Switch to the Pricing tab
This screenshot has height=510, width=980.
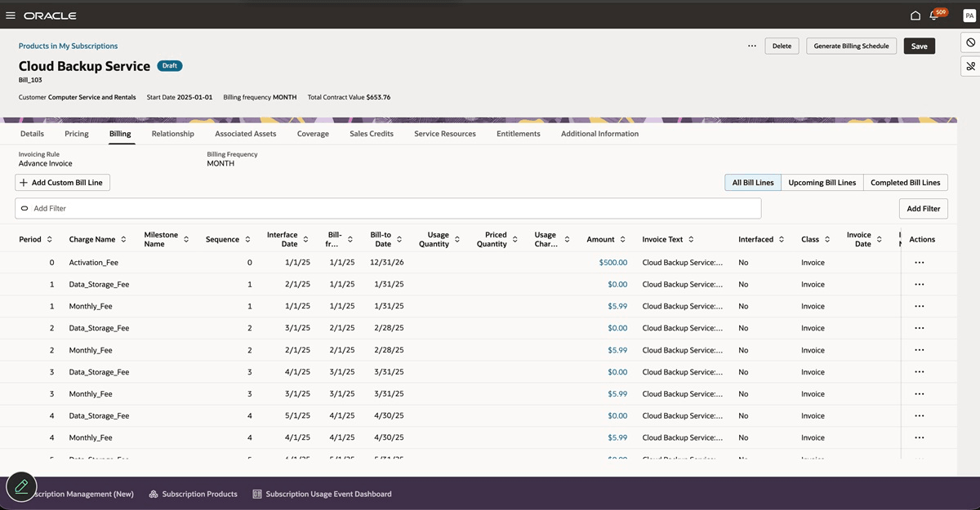(77, 134)
